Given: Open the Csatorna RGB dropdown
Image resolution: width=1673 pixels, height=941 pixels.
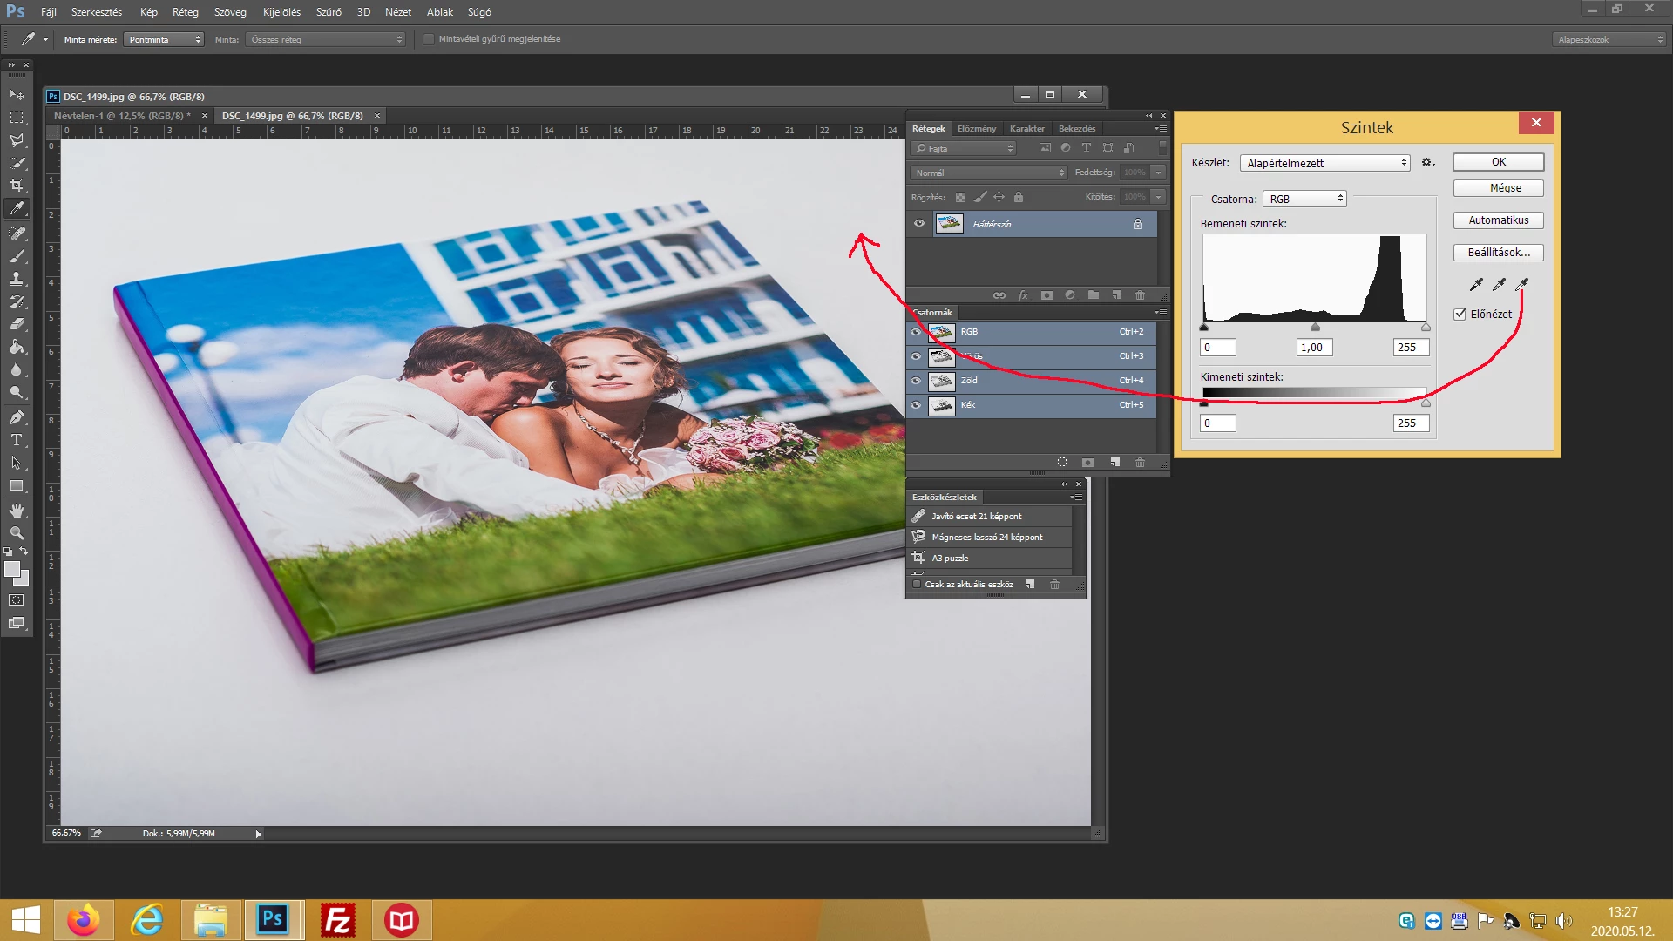Looking at the screenshot, I should pyautogui.click(x=1304, y=200).
